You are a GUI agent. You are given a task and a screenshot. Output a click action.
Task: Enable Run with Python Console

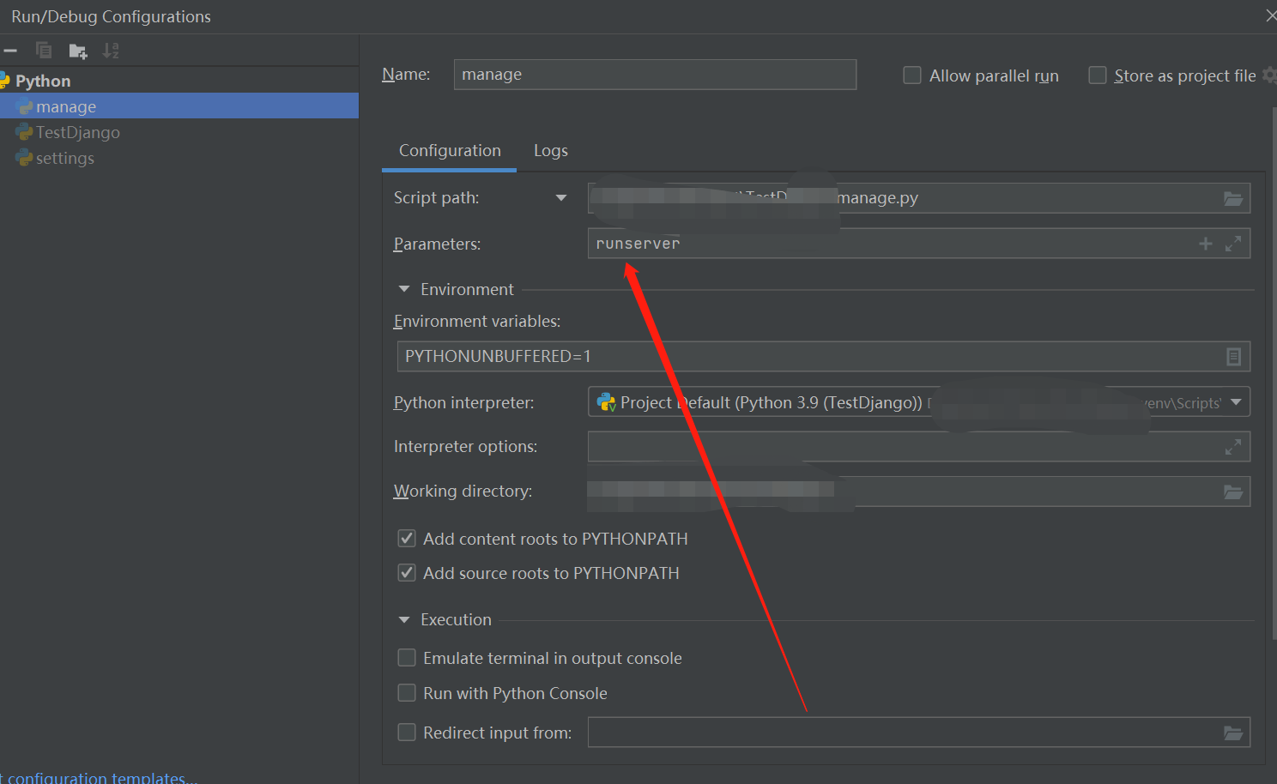click(x=407, y=693)
